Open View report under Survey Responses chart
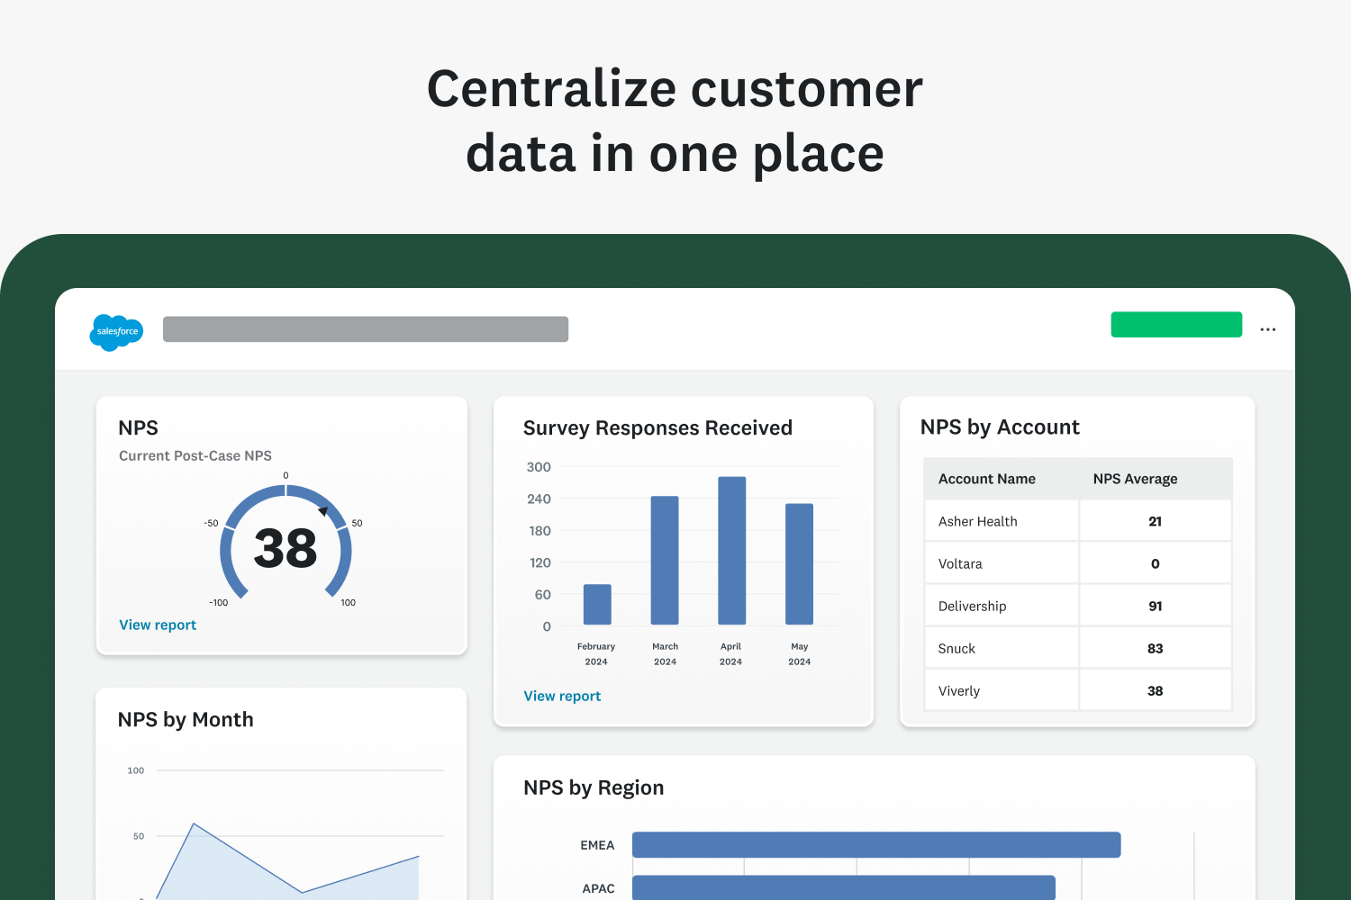The image size is (1351, 900). 562,696
